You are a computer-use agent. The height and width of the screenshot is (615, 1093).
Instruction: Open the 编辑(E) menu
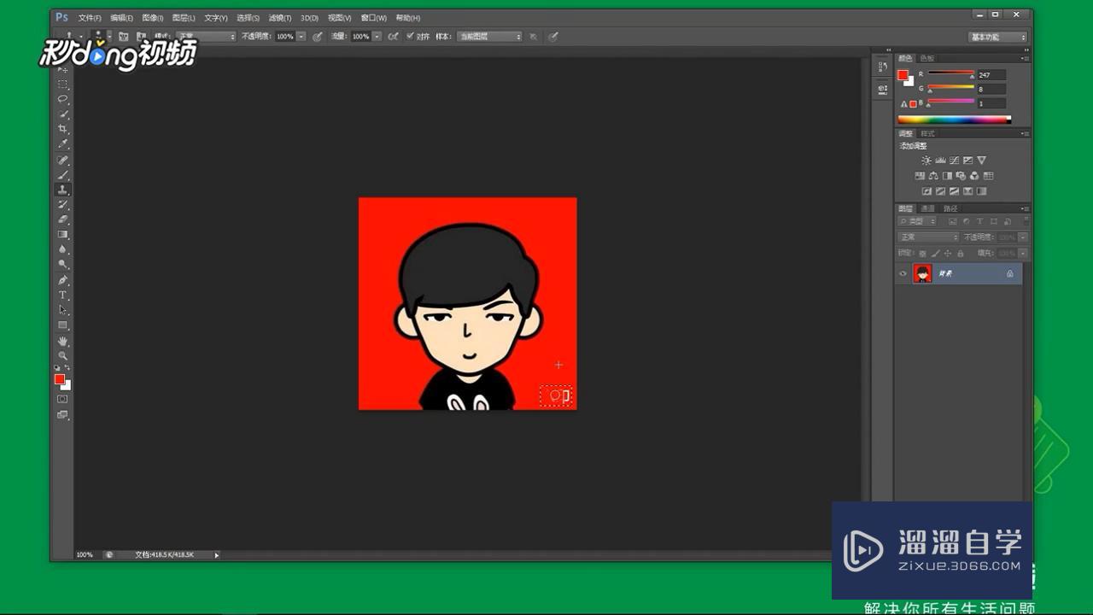point(121,18)
